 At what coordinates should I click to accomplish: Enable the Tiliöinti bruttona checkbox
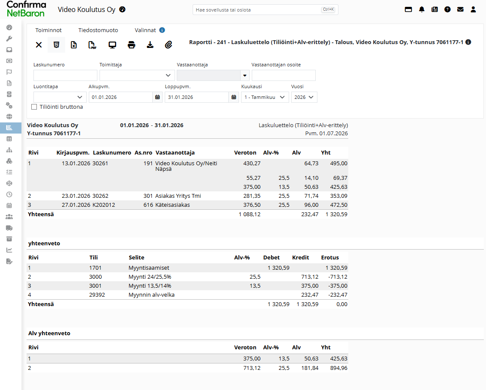click(x=34, y=107)
